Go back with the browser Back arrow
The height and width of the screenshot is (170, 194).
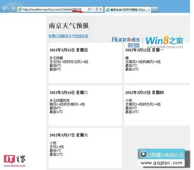point(5,9)
